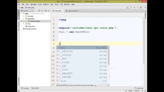This screenshot has height=92, width=164.
Task: Click the rain breadcrumb in navigation bar
Action: tap(21, 7)
